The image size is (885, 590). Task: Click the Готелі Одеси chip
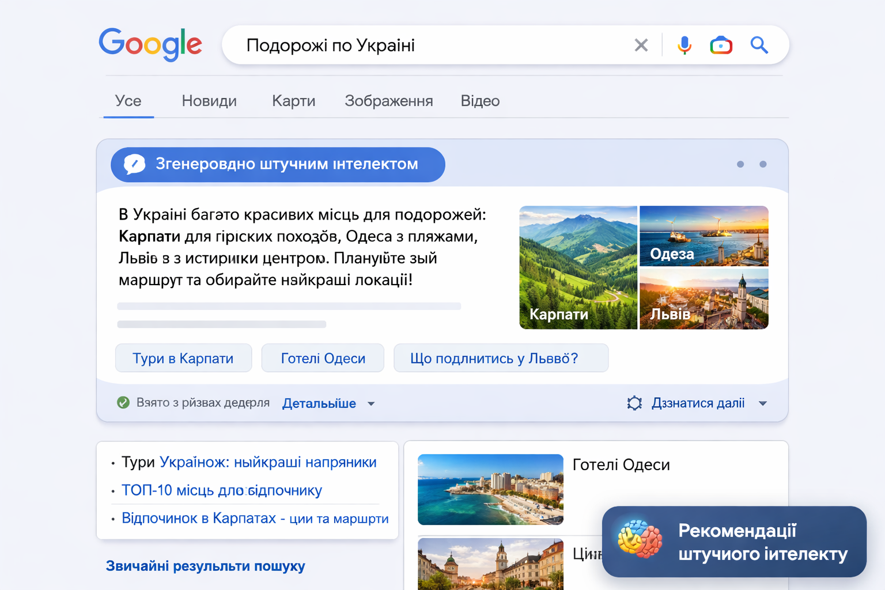click(x=323, y=358)
